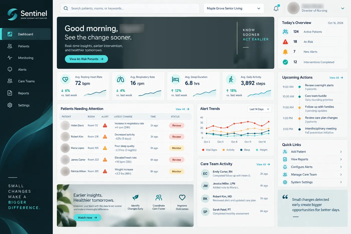Viewport: 351px width, 234px height.
Task: Click the At-Risk warning icon
Action: pos(285,42)
